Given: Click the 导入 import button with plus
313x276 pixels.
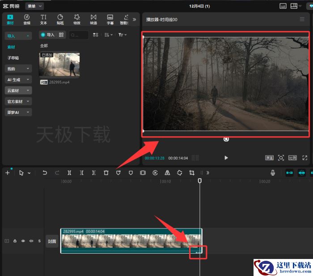Looking at the screenshot, I should (47, 35).
